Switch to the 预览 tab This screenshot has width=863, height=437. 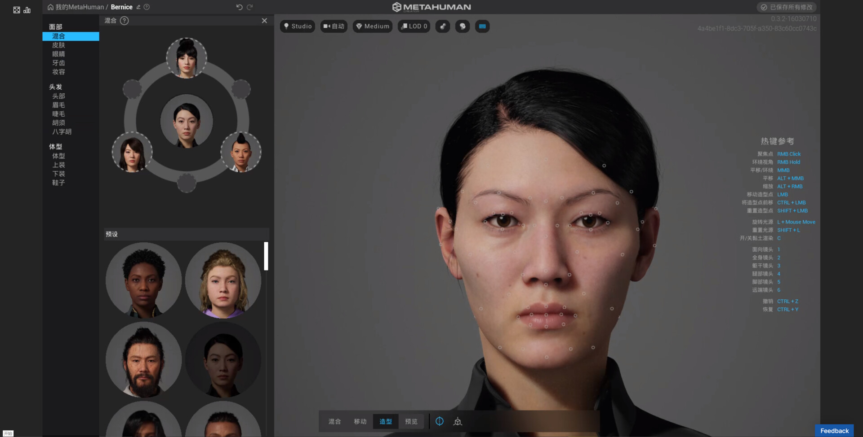[x=411, y=421]
